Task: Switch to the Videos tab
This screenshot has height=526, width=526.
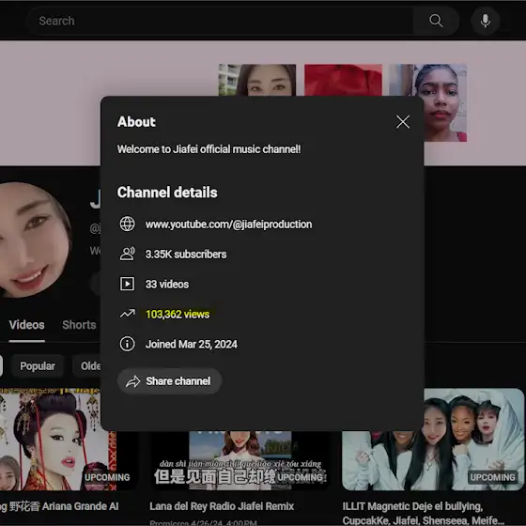Action: click(27, 325)
